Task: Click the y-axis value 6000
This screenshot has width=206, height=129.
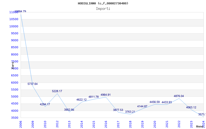Action: [x=14, y=83]
